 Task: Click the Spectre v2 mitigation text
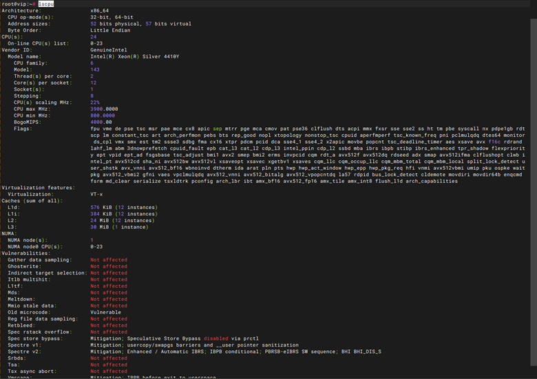[236, 351]
